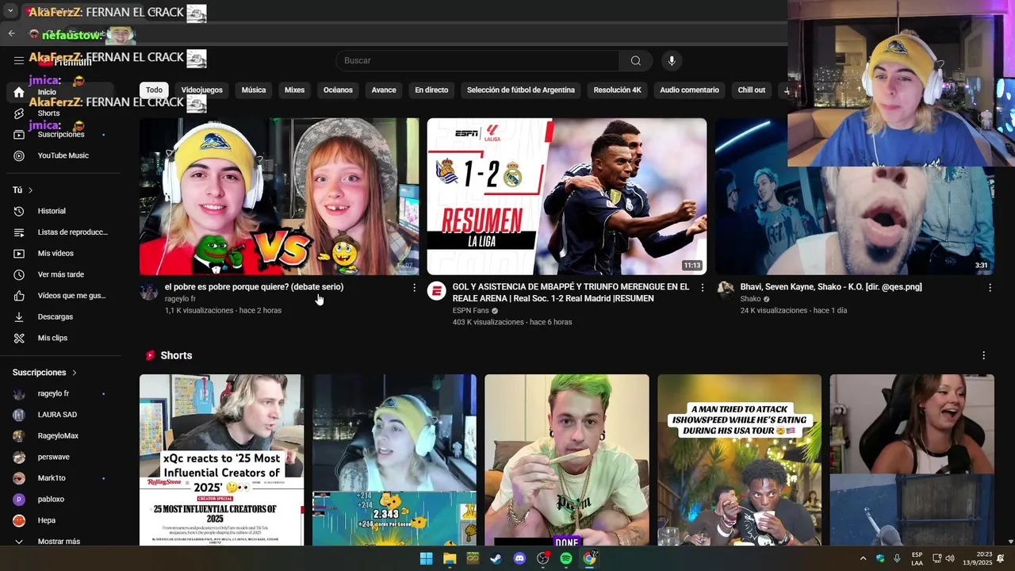Open green-haired man Short thumbnail
This screenshot has height=571, width=1015.
567,460
